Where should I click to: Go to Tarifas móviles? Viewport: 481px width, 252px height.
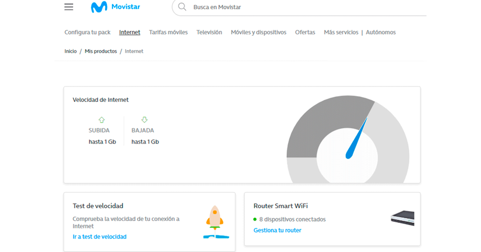coord(168,32)
